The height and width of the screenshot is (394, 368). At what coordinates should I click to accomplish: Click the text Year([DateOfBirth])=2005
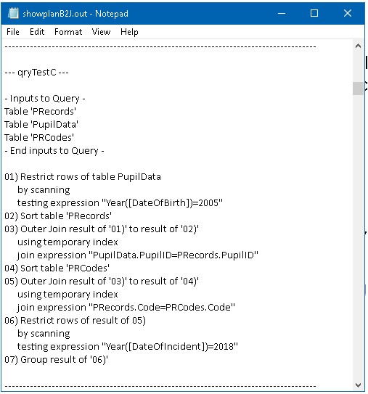162,202
